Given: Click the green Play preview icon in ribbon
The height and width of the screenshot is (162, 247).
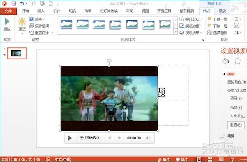Looking at the screenshot, I should tap(7, 21).
